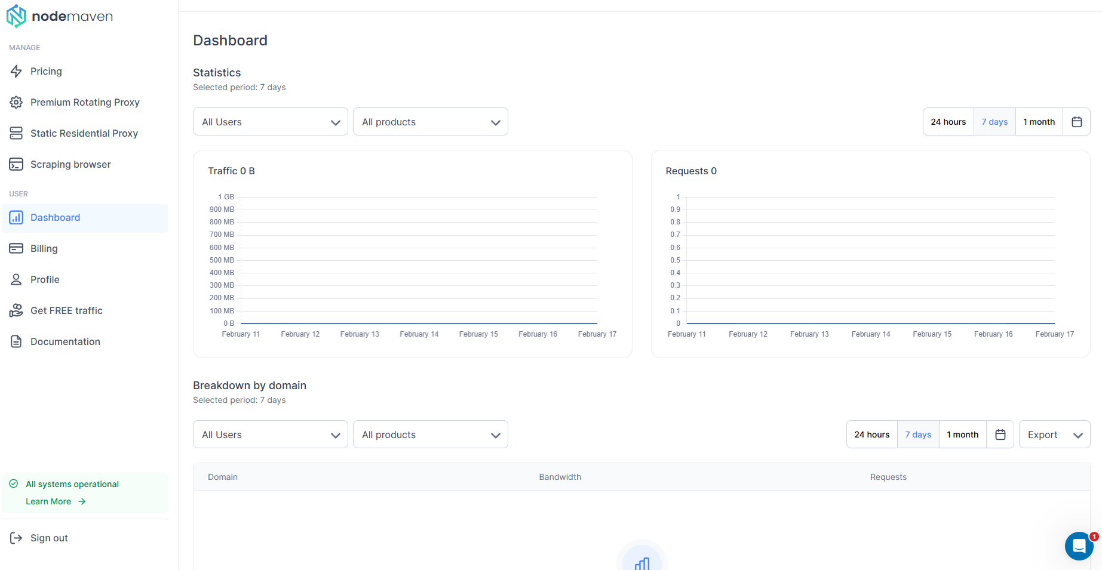Expand All Users dropdown in Statistics
Image resolution: width=1102 pixels, height=570 pixels.
pos(270,122)
